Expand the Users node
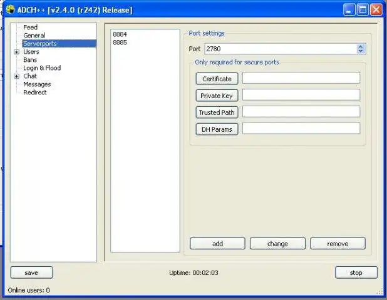Screen dimensions: 387x300 point(16,52)
